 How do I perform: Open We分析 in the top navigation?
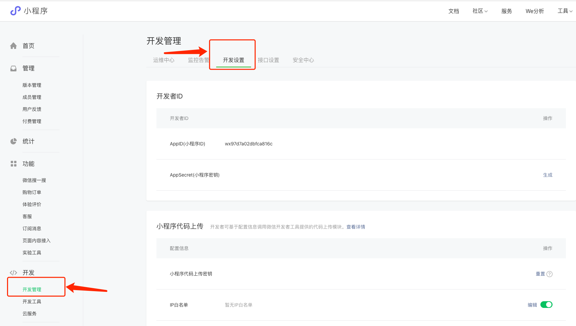click(x=535, y=11)
